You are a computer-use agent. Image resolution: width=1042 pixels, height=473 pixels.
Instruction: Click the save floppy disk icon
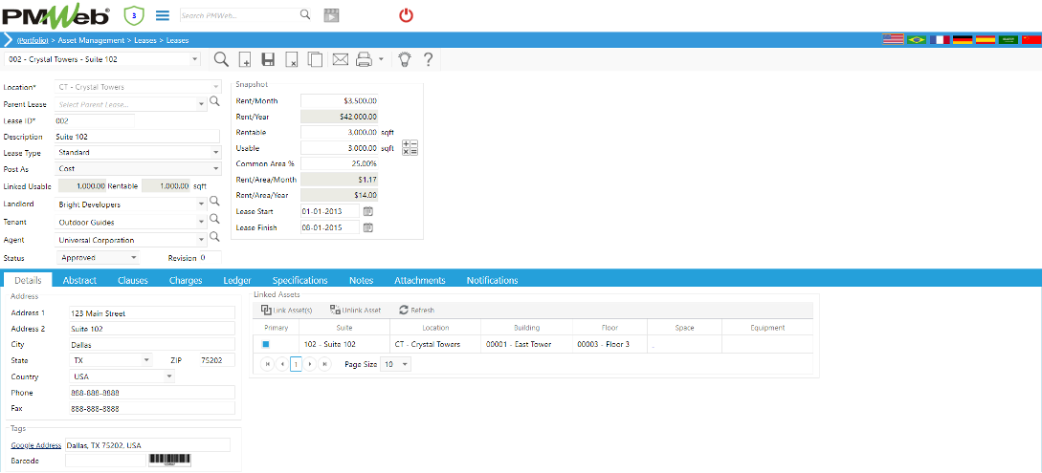tap(268, 59)
